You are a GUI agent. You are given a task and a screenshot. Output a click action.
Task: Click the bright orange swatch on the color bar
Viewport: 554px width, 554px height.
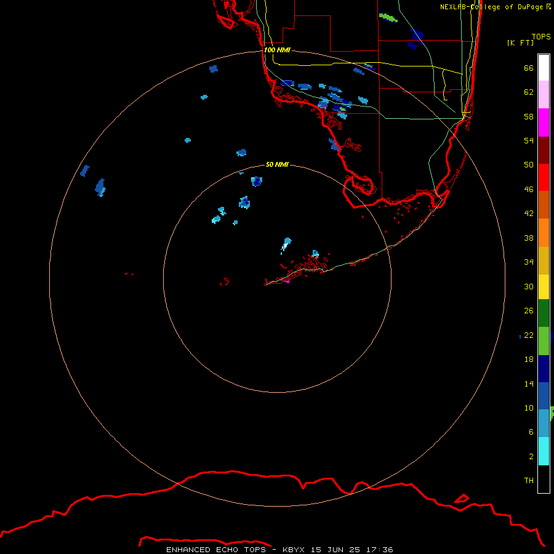544,233
